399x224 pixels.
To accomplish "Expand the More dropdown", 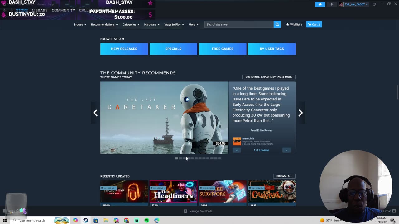I will click(194, 24).
